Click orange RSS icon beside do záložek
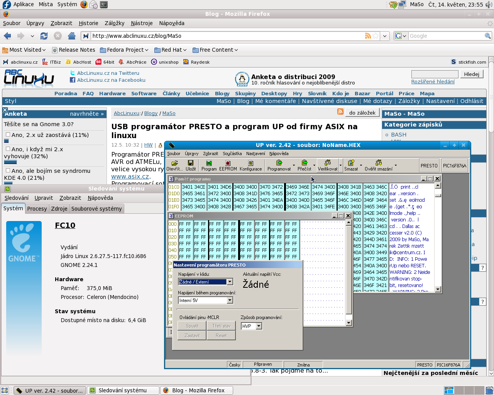Viewport: 494px width, 395px height. point(340,111)
